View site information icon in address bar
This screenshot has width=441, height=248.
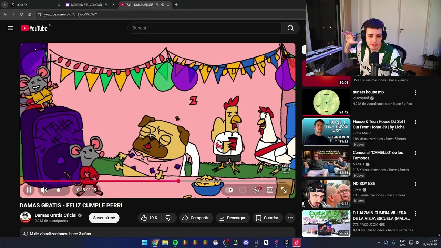[x=40, y=14]
